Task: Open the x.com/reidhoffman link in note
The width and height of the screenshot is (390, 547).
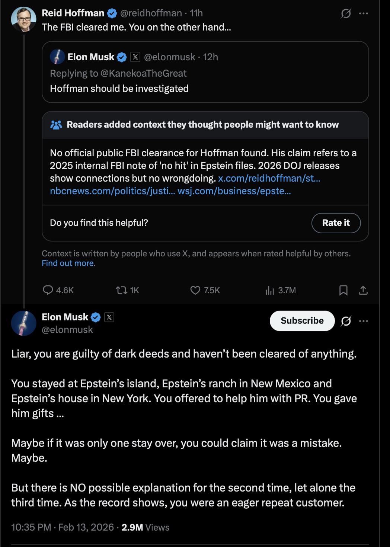Action: click(x=269, y=178)
